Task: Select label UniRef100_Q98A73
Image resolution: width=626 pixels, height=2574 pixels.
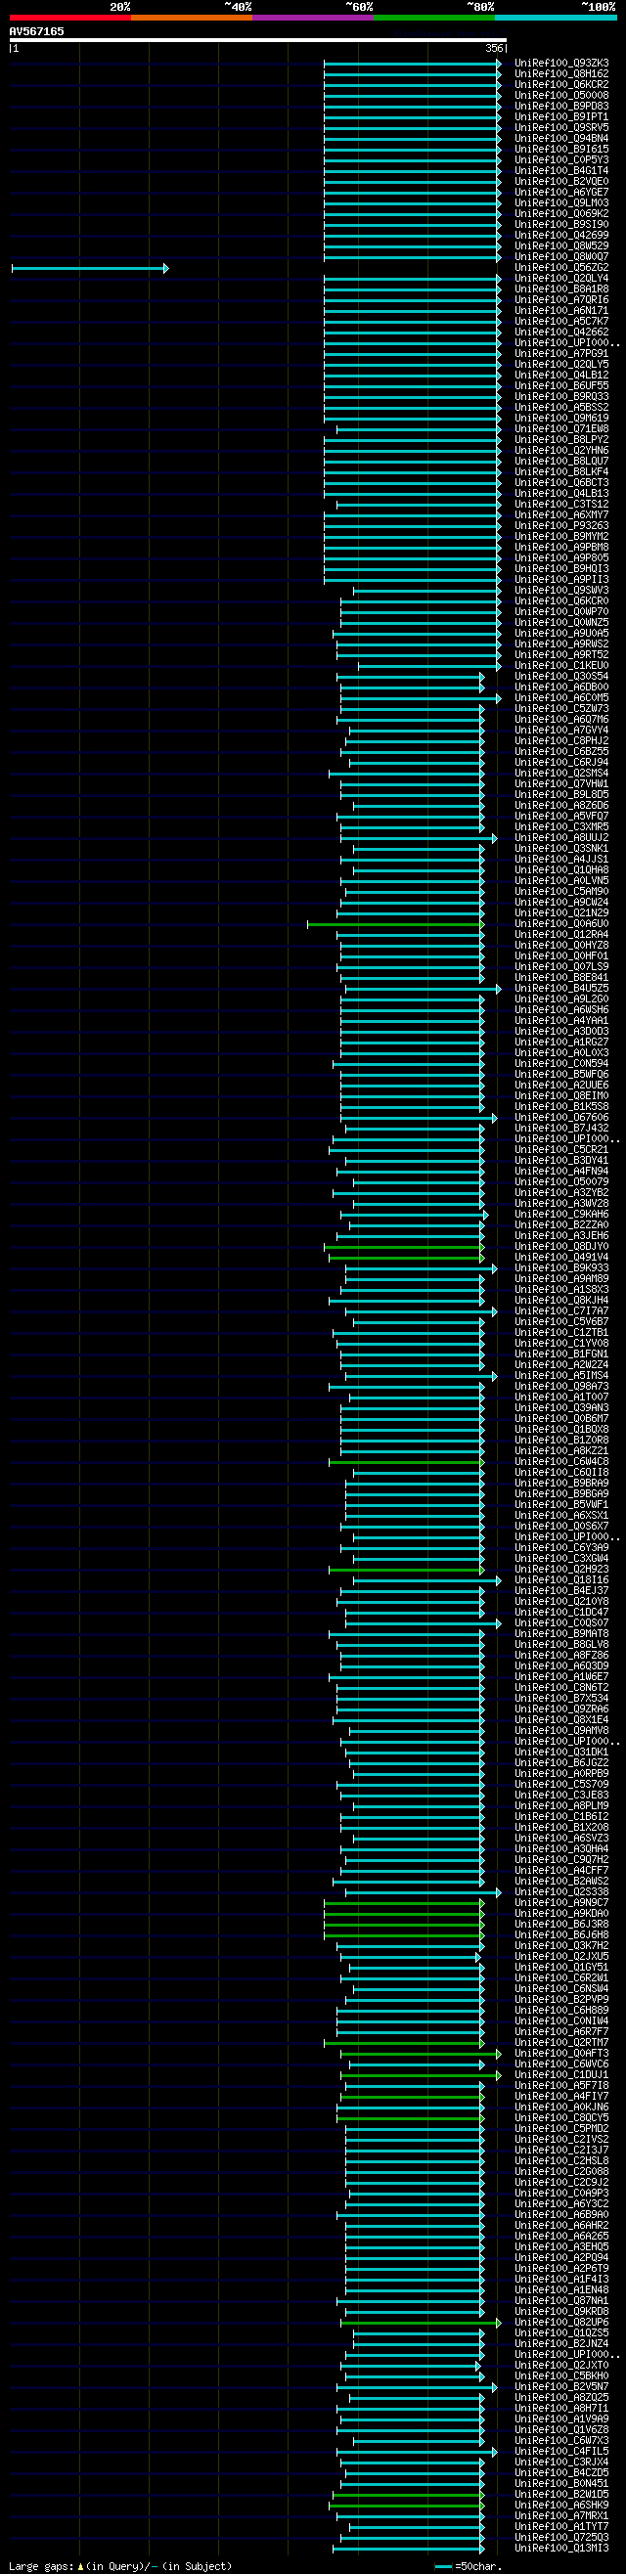Action: (561, 1387)
